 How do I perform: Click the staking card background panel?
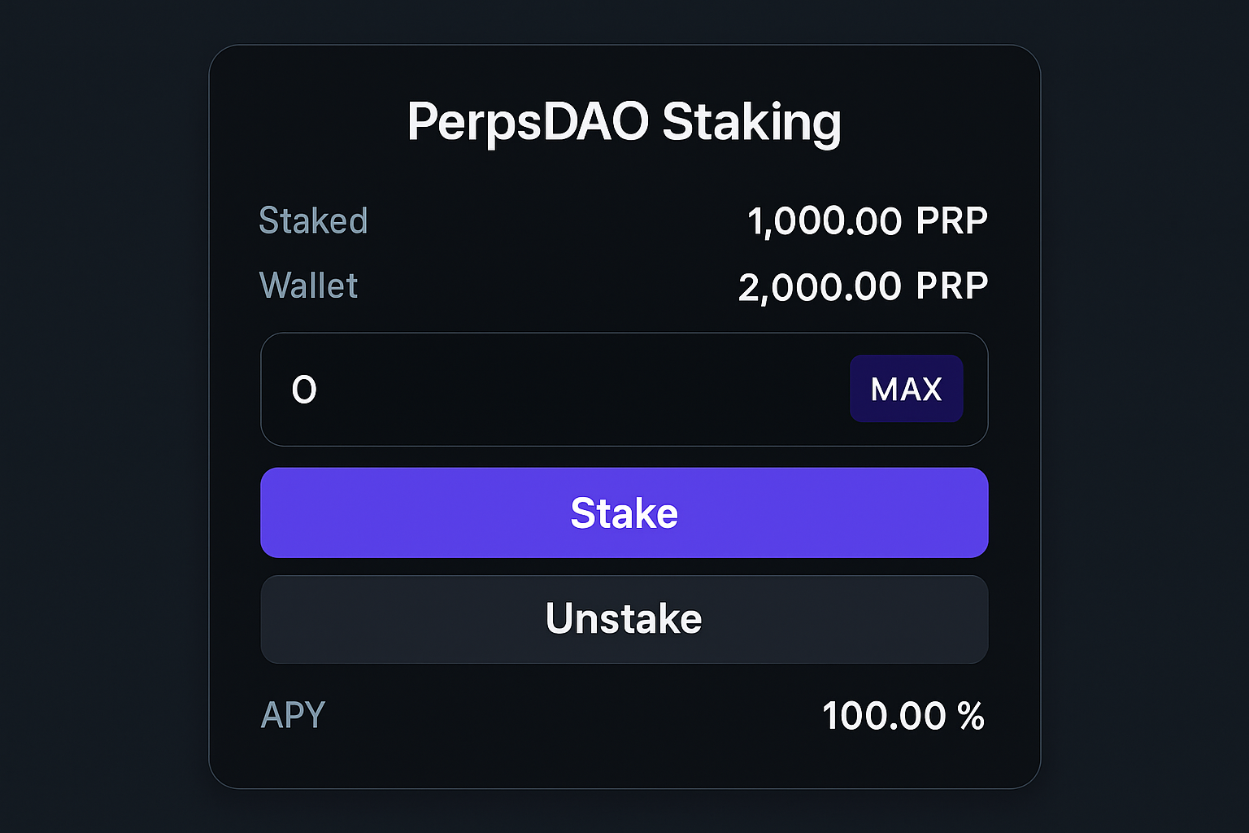point(624,765)
